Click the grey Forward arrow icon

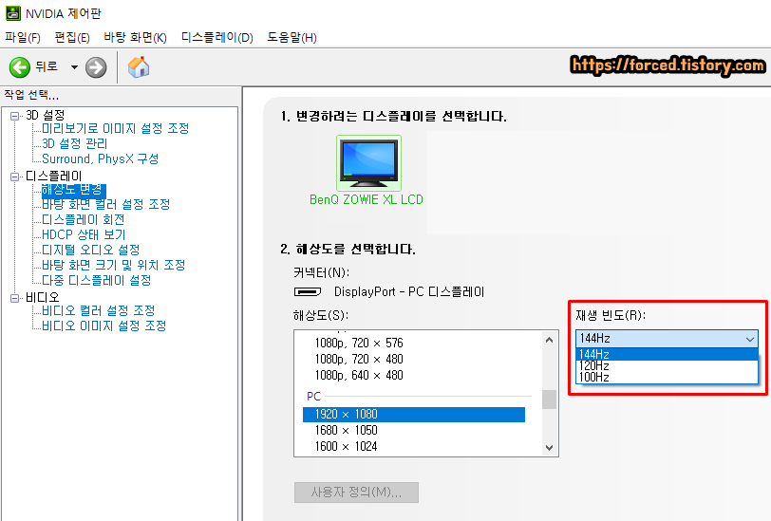coord(96,67)
